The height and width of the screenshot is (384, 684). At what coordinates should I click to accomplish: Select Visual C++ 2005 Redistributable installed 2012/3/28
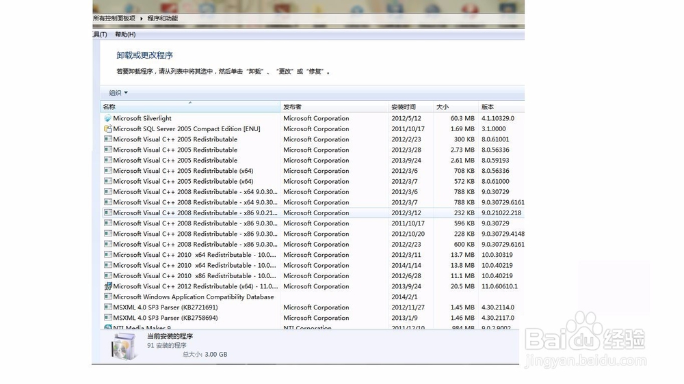pyautogui.click(x=313, y=150)
